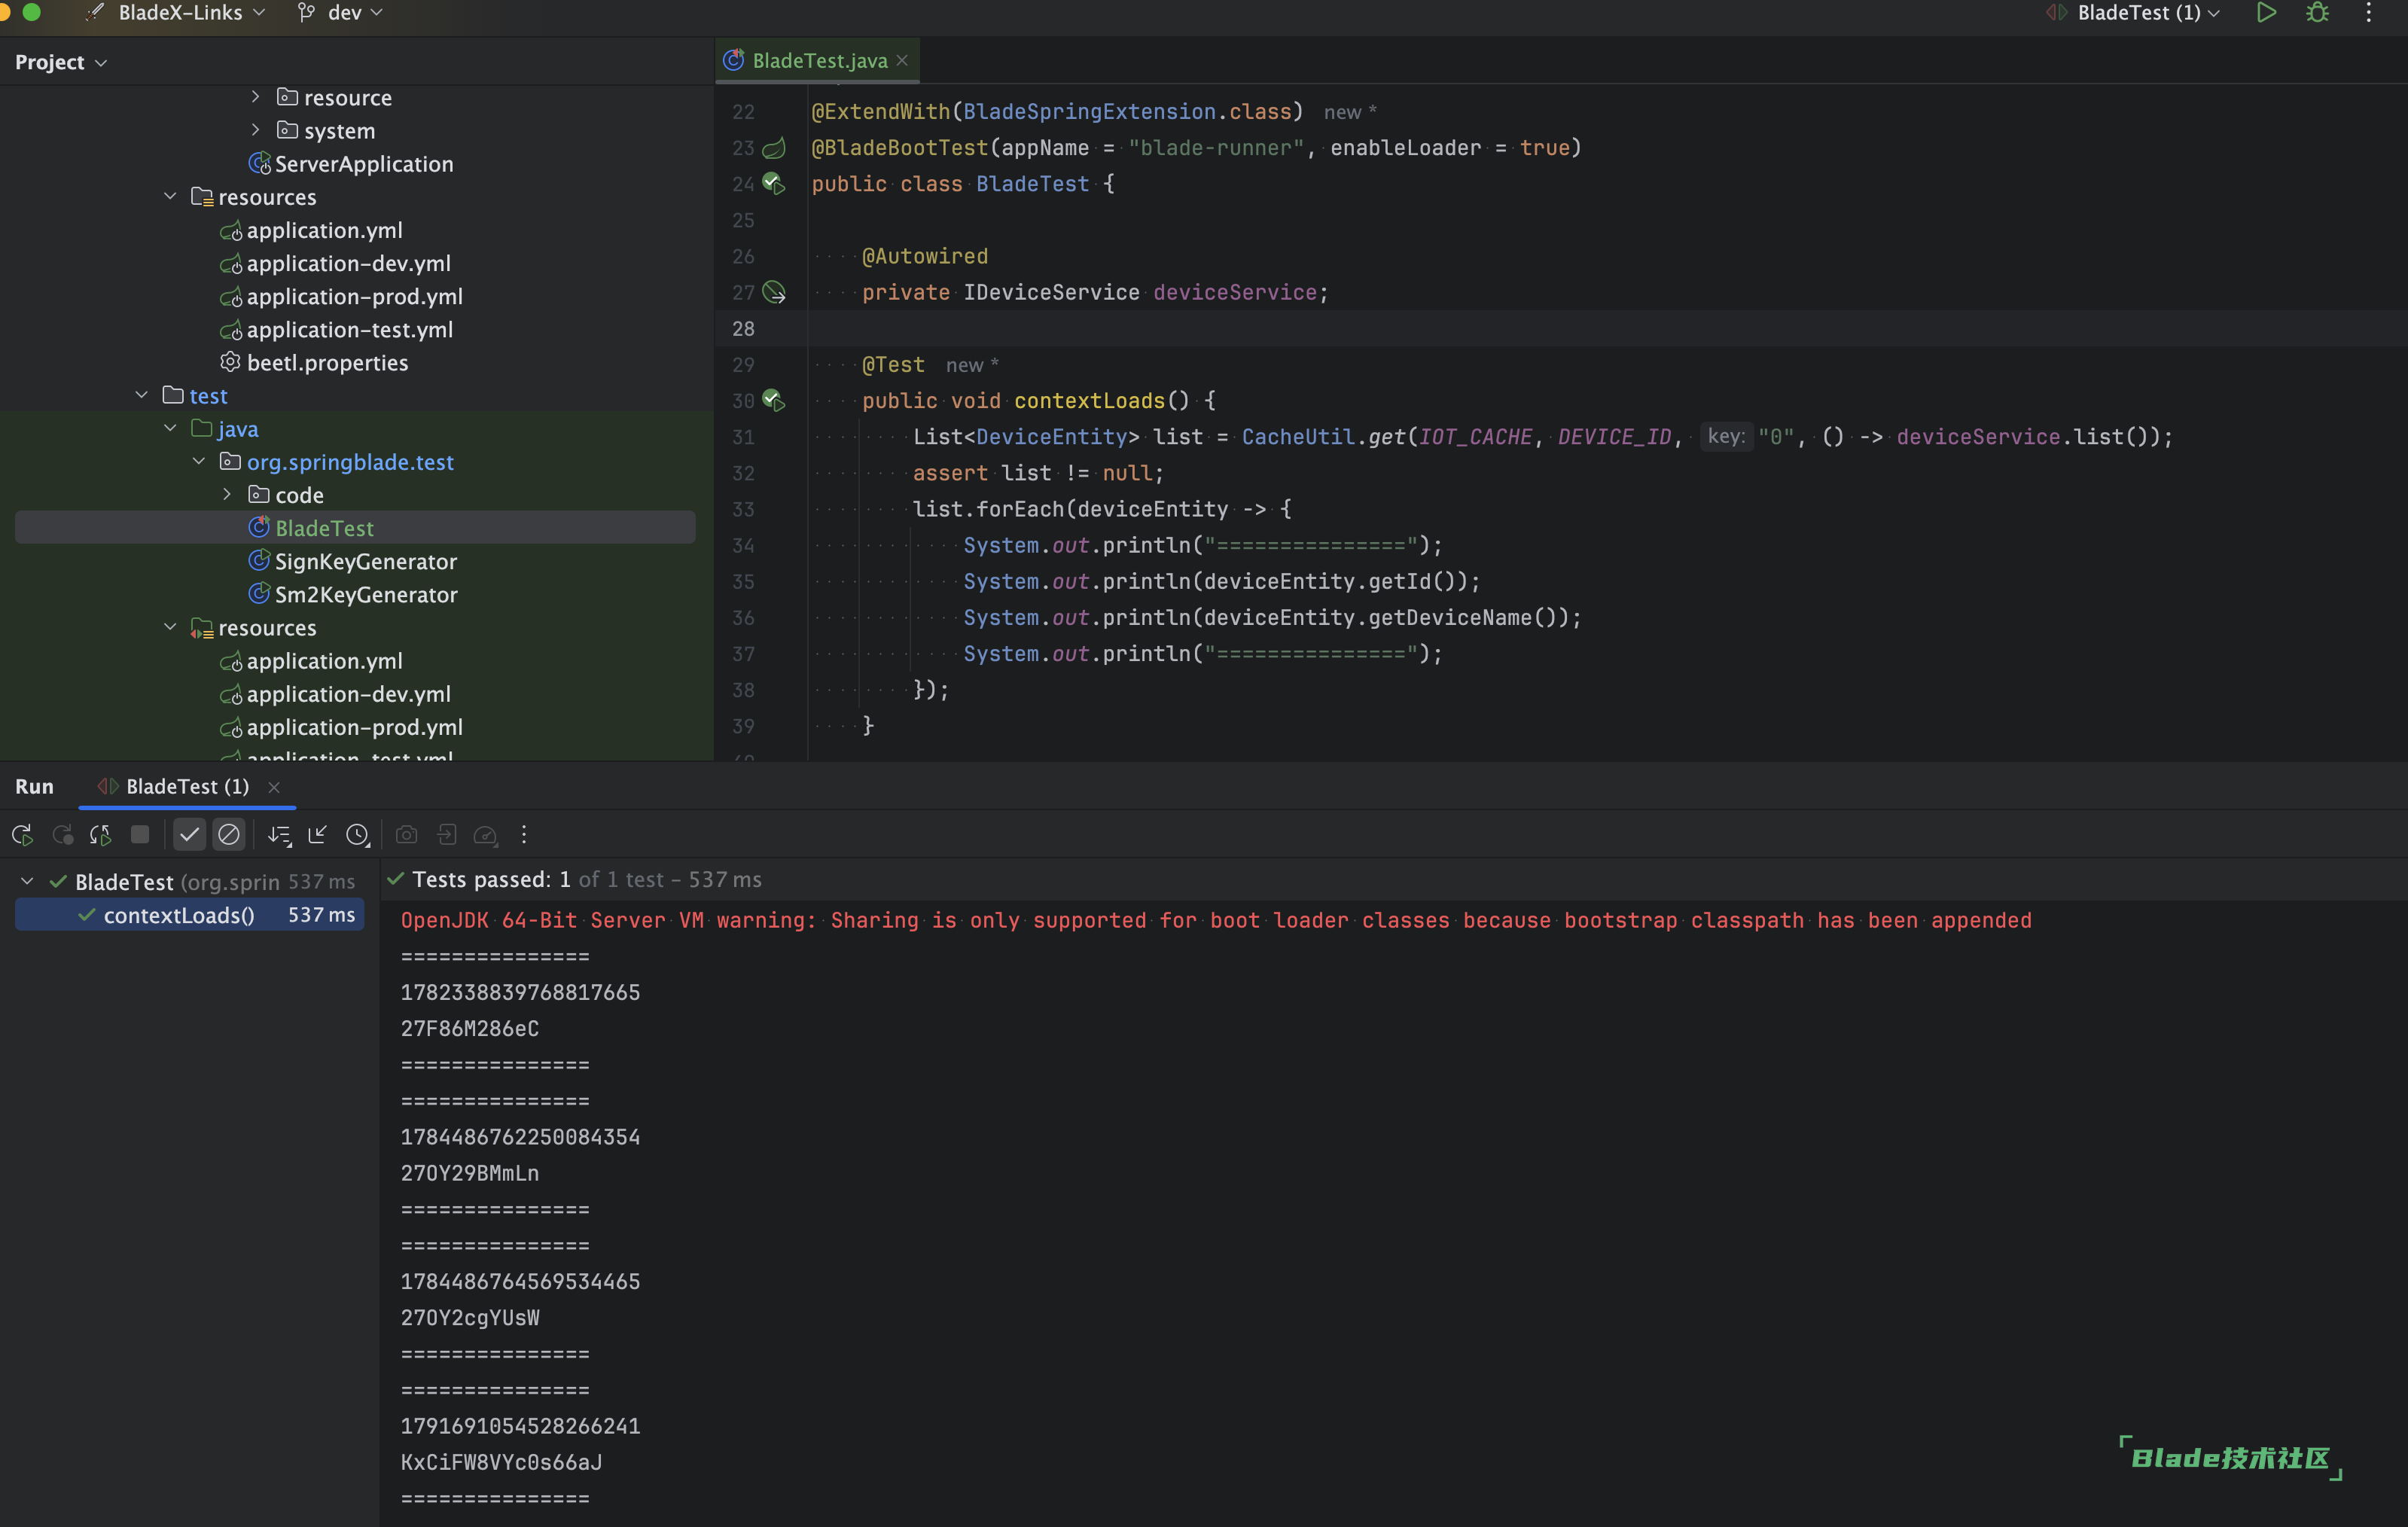The image size is (2408, 1527).
Task: Click the contextLoads method name in editor
Action: [x=1089, y=400]
